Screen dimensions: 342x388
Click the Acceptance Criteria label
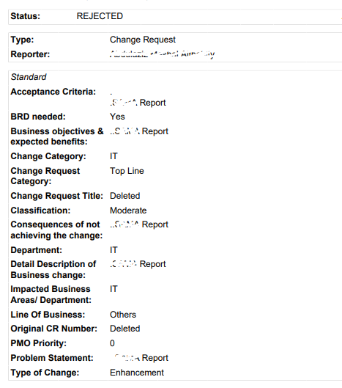(x=53, y=92)
